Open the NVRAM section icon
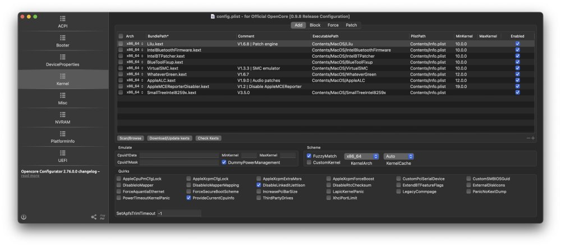Screen dimensions: 561x247 tap(63, 114)
